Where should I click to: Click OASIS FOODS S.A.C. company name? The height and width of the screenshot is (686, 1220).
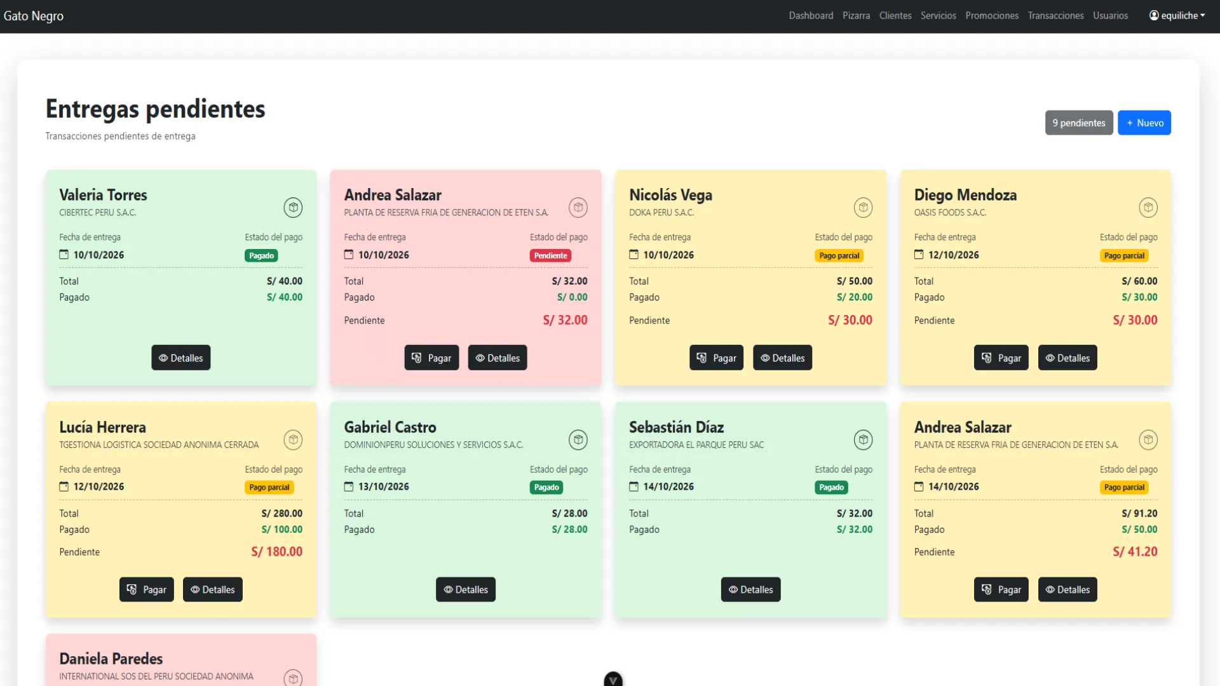pos(950,213)
